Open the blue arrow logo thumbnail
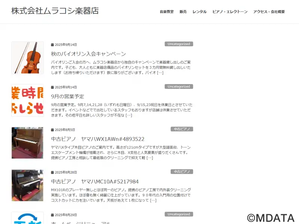The height and width of the screenshot is (224, 299). [x=27, y=218]
